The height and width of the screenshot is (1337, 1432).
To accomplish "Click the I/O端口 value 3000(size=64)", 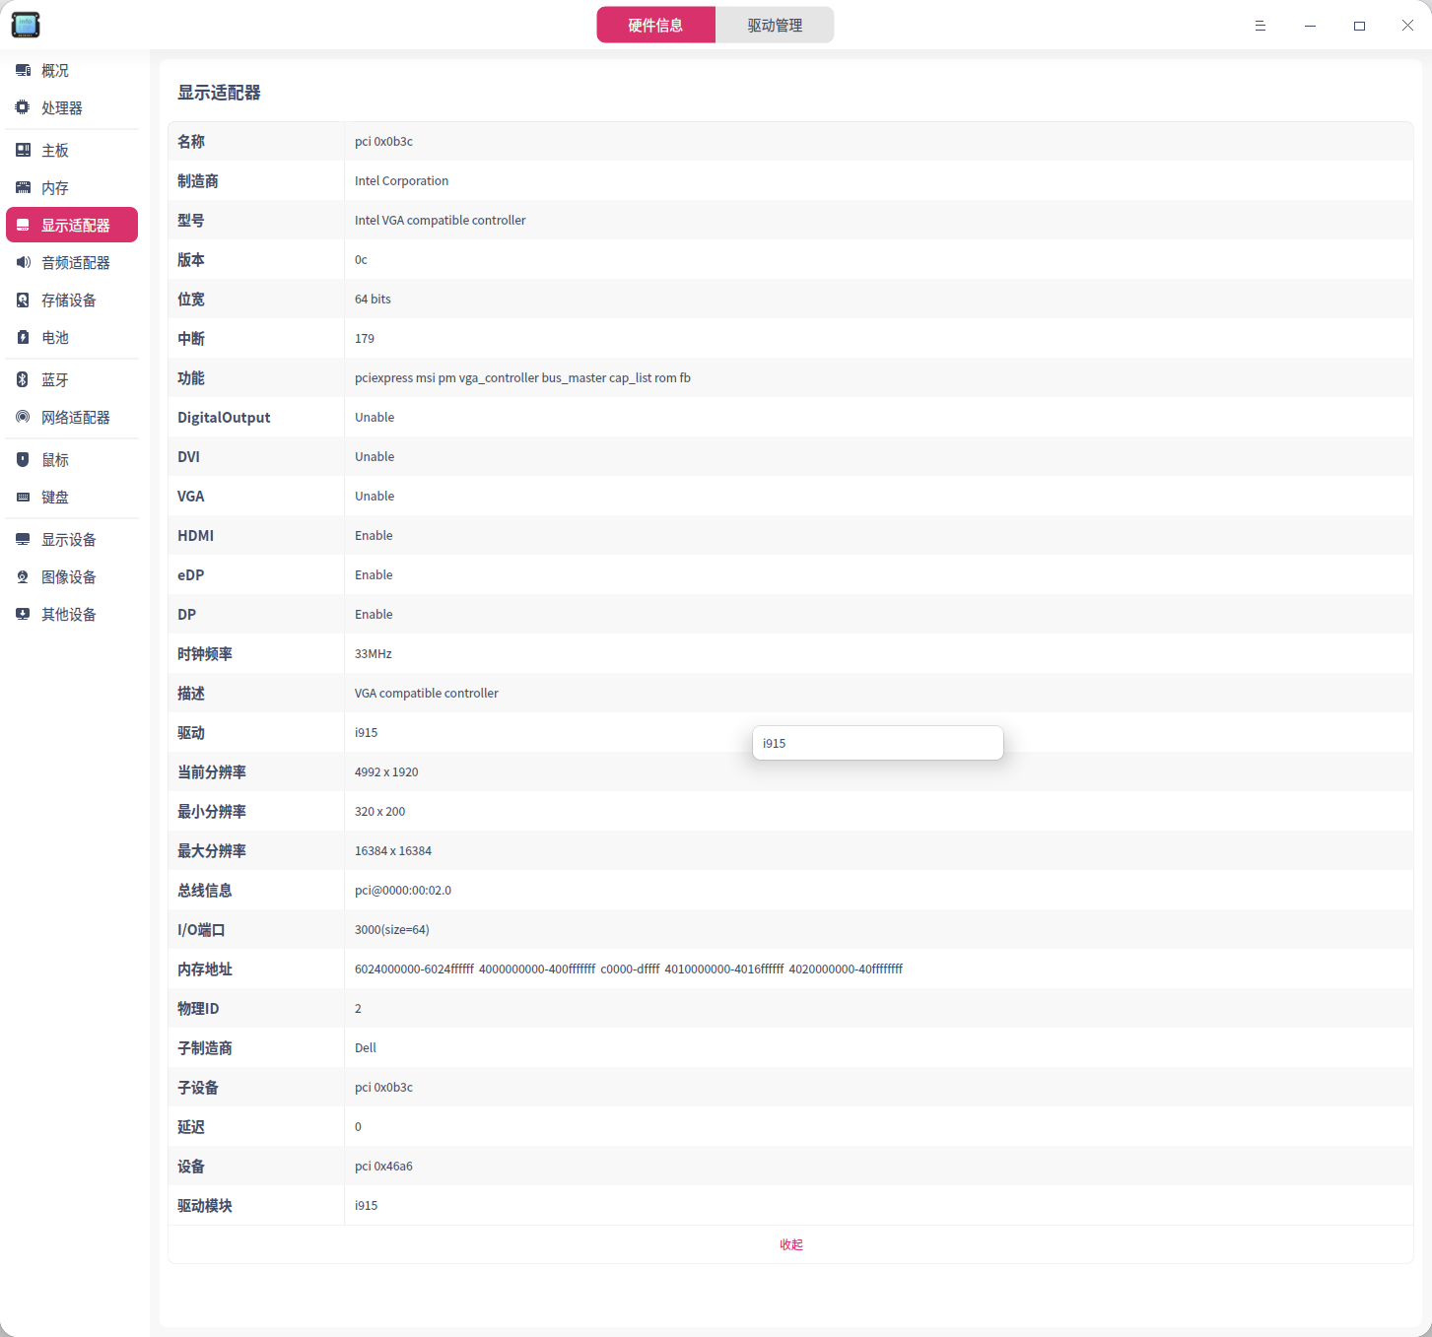I will 392,929.
